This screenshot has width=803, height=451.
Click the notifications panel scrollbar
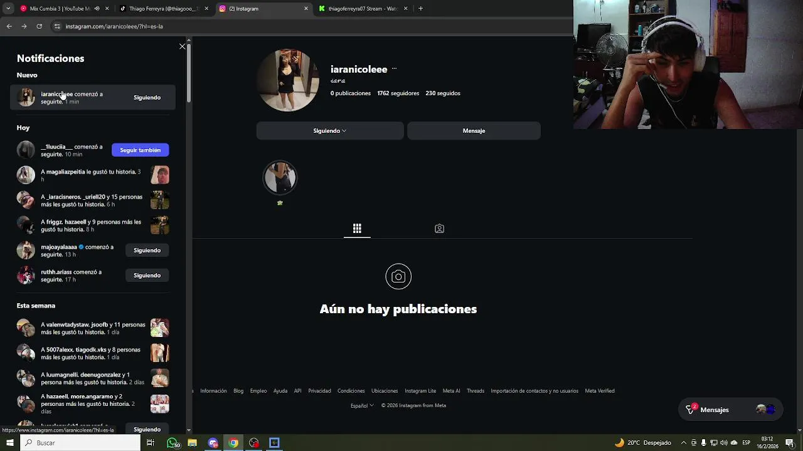coord(188,72)
